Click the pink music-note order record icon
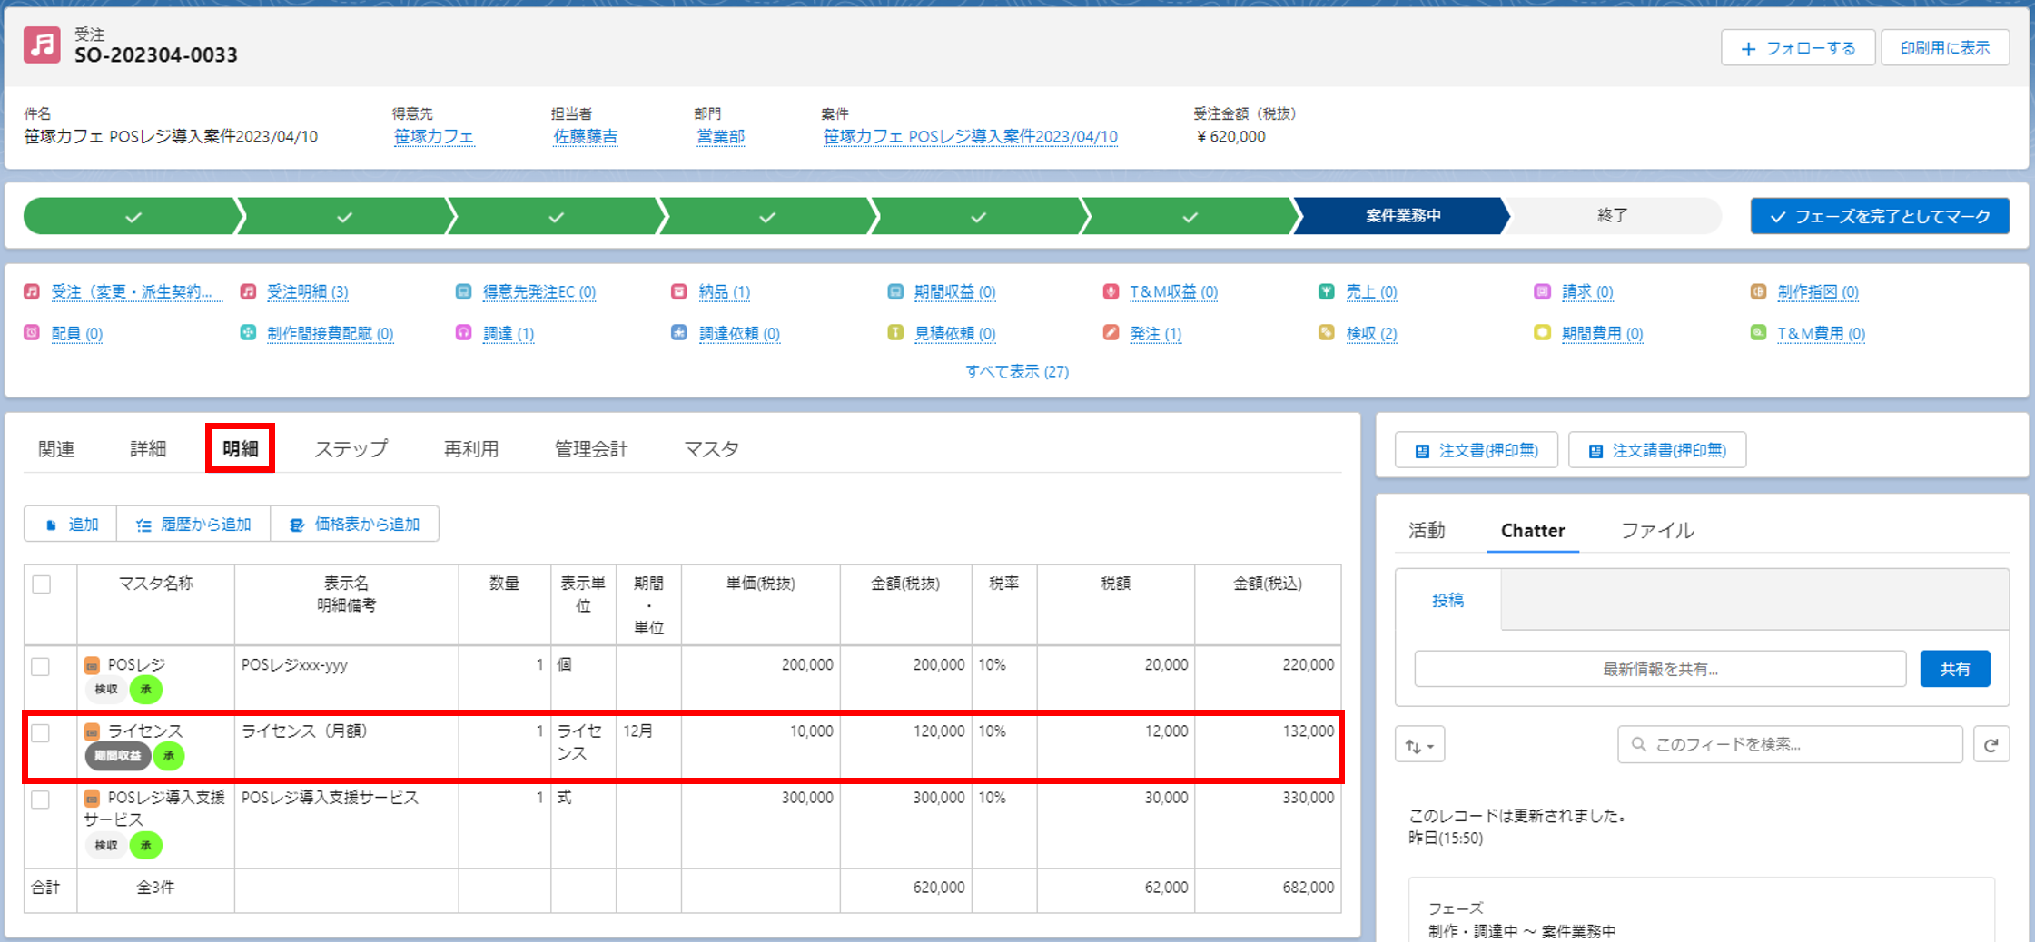Screen dimensions: 2035x942 42,45
